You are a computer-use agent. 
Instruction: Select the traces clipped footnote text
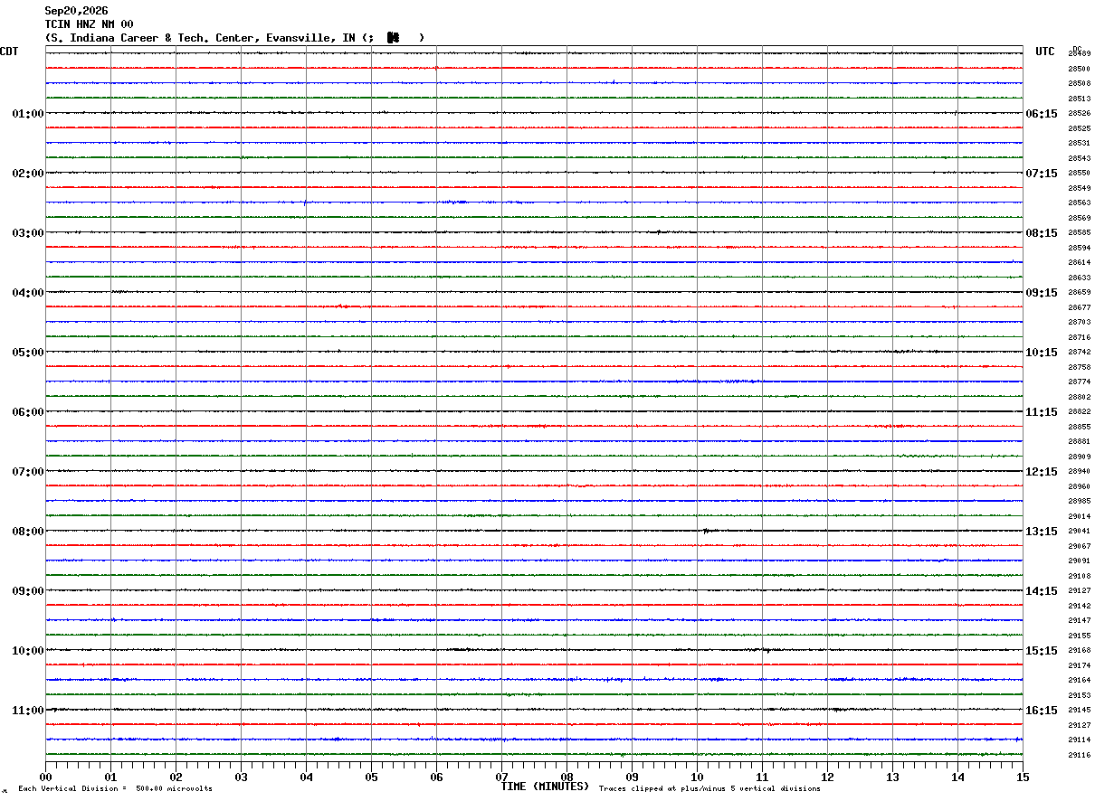[x=709, y=789]
